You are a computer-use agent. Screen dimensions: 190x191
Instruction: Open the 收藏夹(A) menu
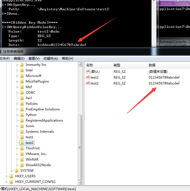click(50, 59)
